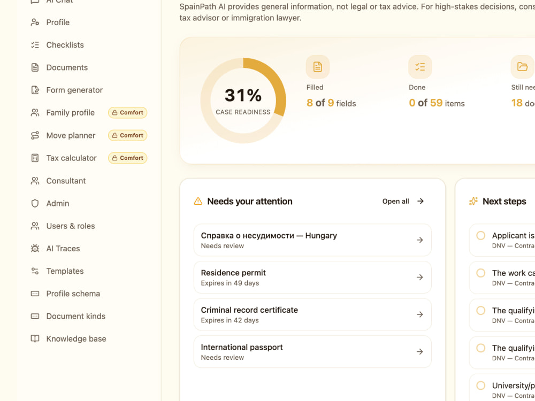
Task: Click the Document kinds icon
Action: tap(35, 316)
